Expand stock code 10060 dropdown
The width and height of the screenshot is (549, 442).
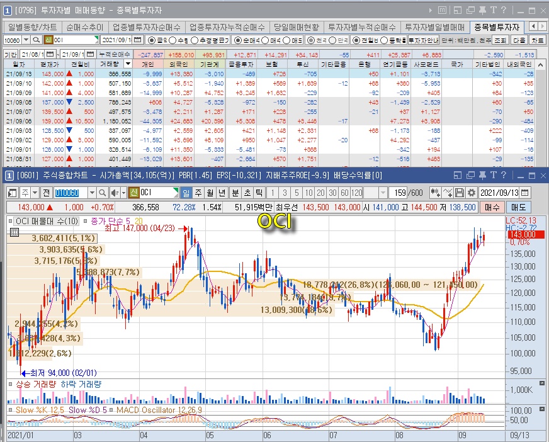(x=26, y=40)
